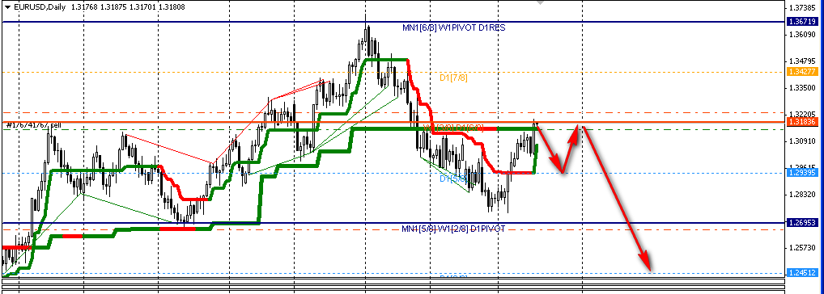
Task: Click the blue 1.29395 price tag
Action: (801, 172)
